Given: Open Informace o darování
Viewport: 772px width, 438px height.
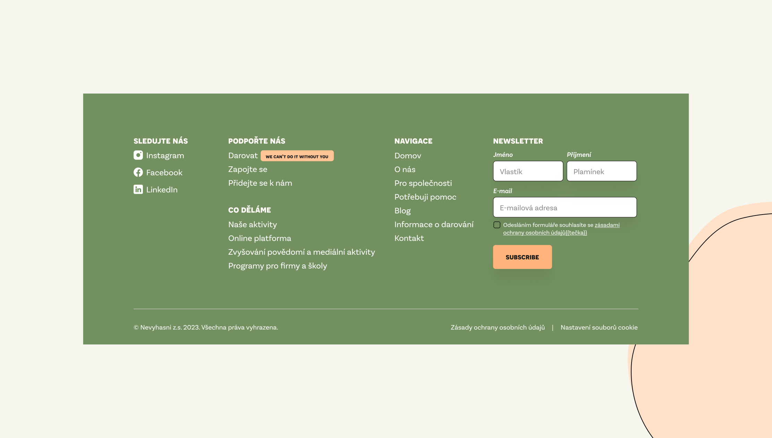Looking at the screenshot, I should click(434, 225).
